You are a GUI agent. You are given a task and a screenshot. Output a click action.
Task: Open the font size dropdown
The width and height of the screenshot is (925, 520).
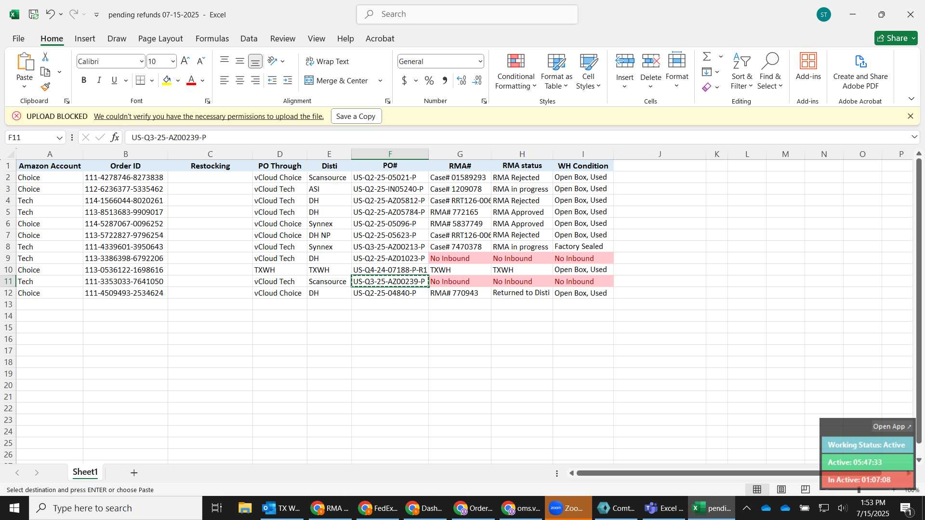coord(173,61)
